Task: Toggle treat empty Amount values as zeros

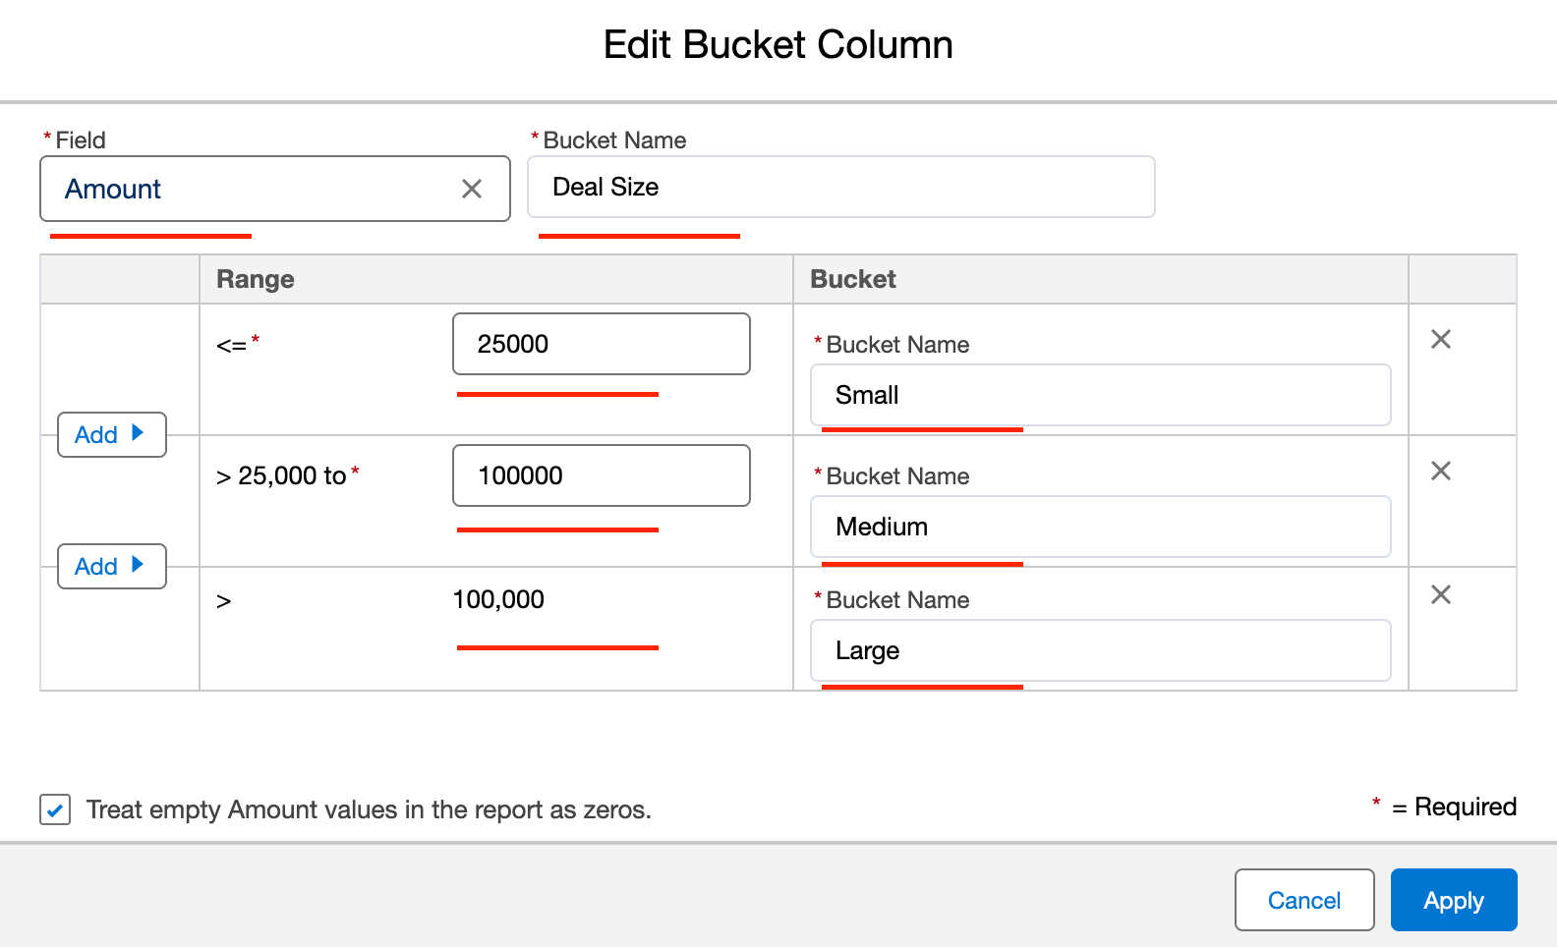Action: click(x=55, y=809)
